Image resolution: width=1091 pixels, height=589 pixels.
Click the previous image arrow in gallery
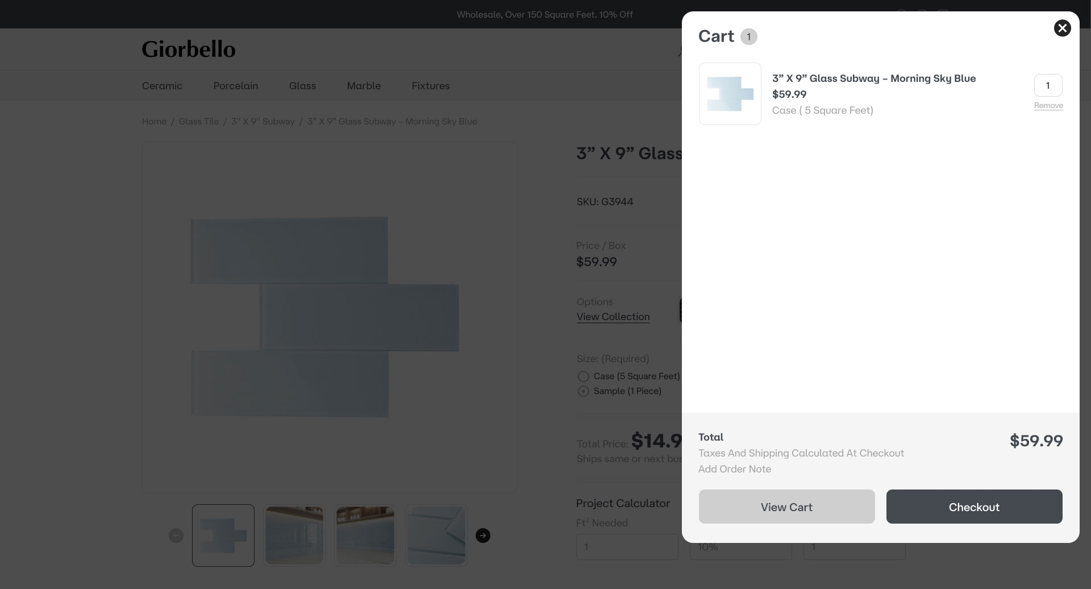[176, 536]
